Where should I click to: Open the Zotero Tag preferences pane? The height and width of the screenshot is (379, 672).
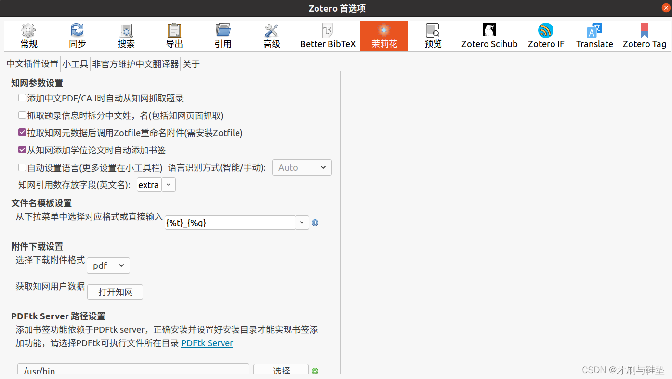click(x=644, y=36)
